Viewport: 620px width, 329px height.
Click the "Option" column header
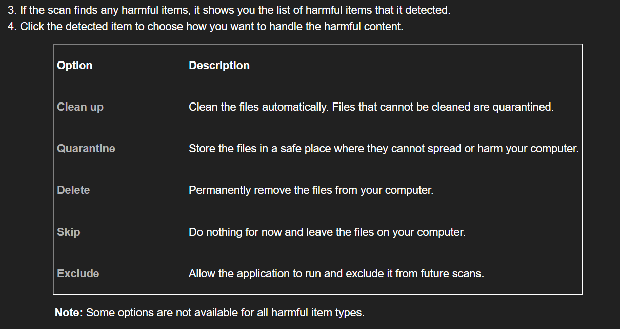pyautogui.click(x=75, y=66)
